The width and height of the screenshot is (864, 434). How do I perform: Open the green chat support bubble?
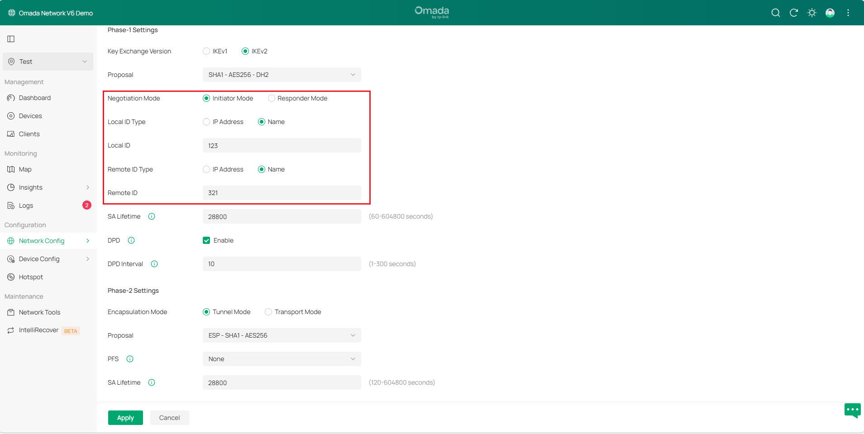coord(852,410)
